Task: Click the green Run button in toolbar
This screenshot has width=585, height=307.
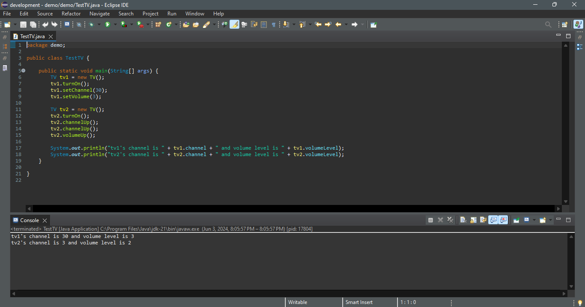Action: click(x=107, y=24)
